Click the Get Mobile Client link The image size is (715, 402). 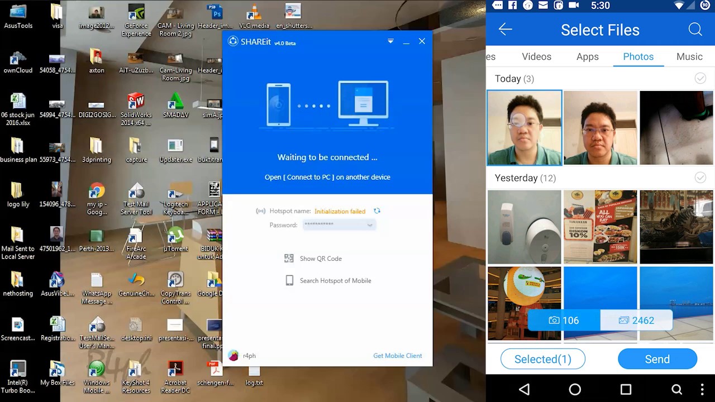(x=398, y=356)
